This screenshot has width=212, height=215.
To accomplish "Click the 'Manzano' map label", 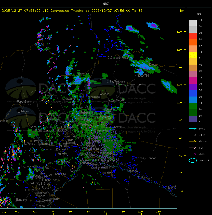I will click(x=21, y=200).
